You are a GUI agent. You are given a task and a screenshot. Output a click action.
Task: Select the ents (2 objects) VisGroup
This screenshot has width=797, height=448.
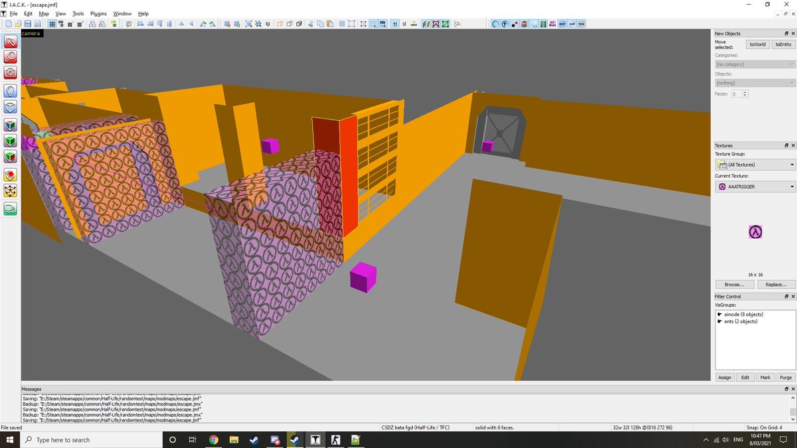point(740,321)
